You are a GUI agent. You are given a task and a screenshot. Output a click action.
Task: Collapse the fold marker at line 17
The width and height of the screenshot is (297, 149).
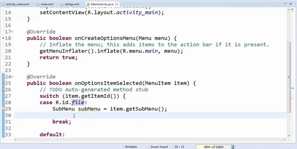tap(13, 31)
